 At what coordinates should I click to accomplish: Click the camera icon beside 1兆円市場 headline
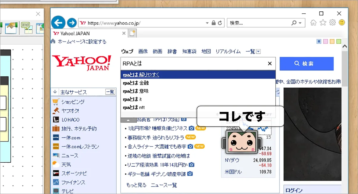192,128
